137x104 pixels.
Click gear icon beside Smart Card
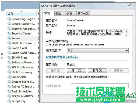pos(9,48)
